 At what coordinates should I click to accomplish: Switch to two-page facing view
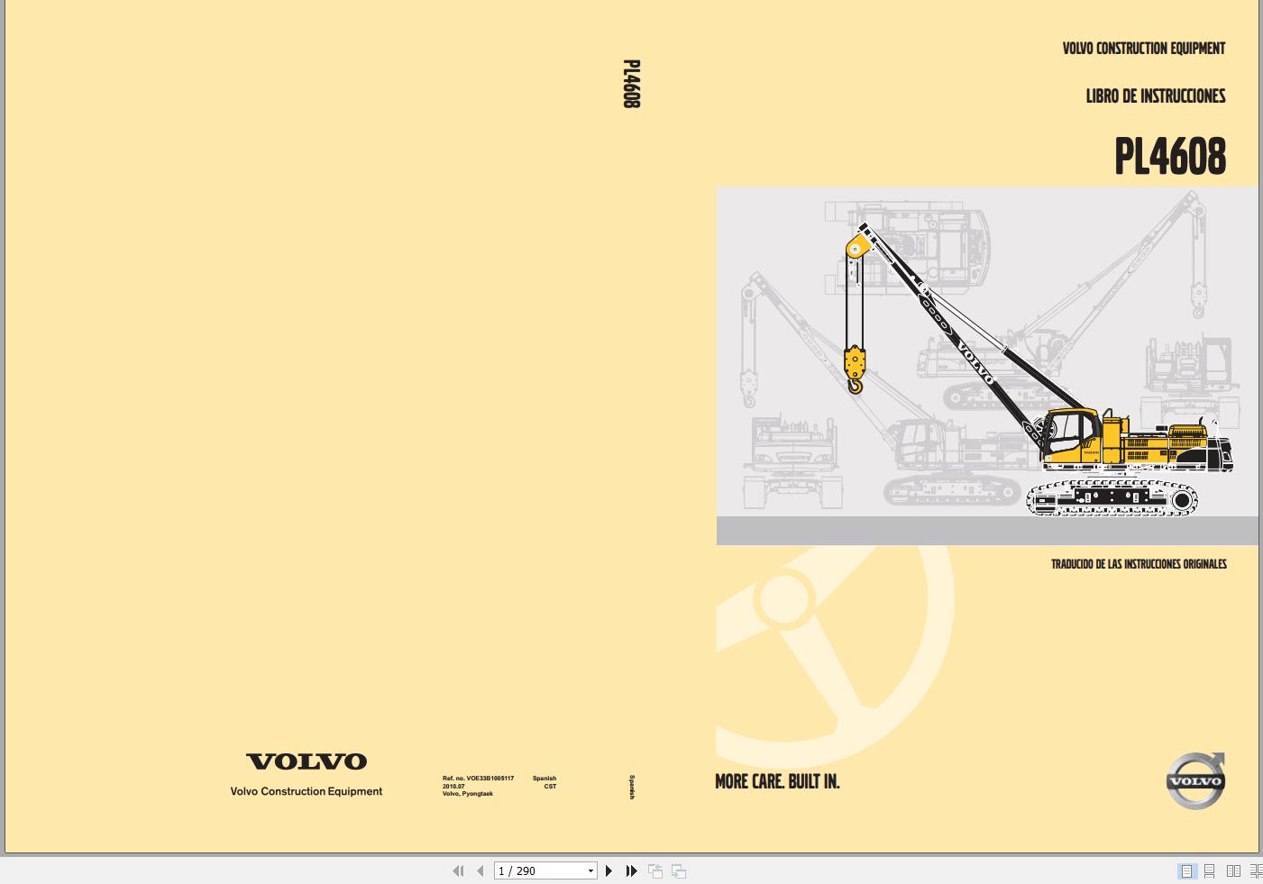[x=1233, y=870]
